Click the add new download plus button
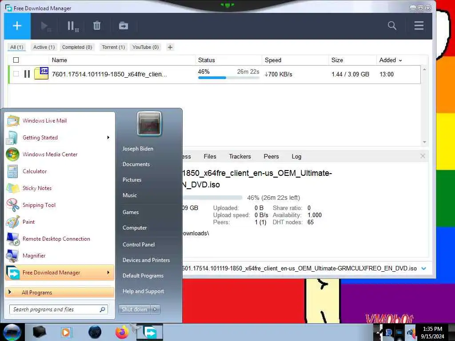This screenshot has width=455, height=341. 17,26
